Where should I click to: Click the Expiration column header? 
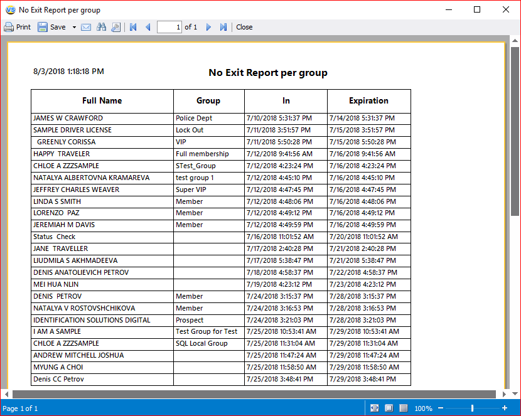368,101
